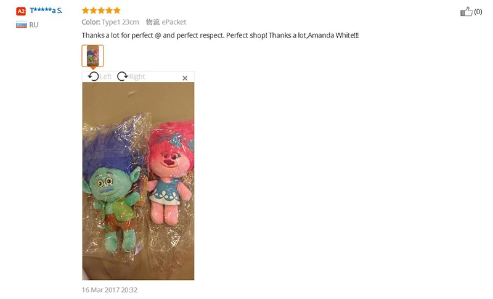
Task: Click the enlarged troll dolls photo
Action: click(x=138, y=181)
